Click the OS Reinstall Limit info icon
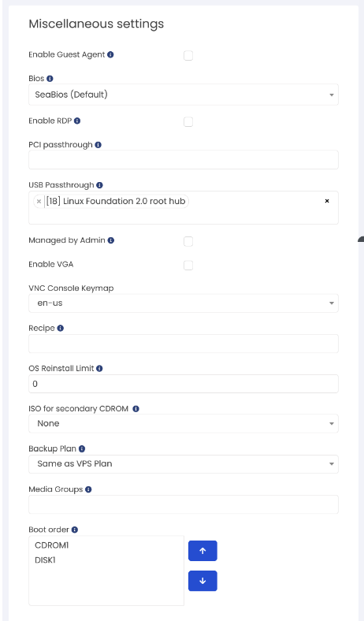The image size is (364, 621). pyautogui.click(x=99, y=368)
